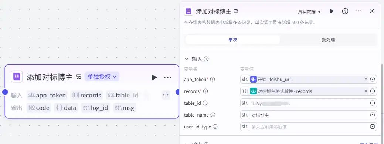Open 真实数据 dropdown in panel header

(309, 11)
